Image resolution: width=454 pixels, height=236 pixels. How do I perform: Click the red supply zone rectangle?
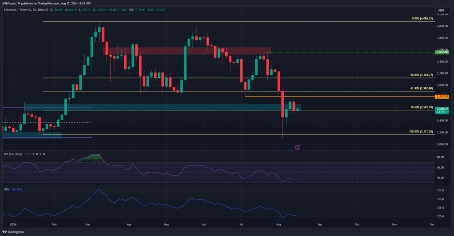(186, 51)
